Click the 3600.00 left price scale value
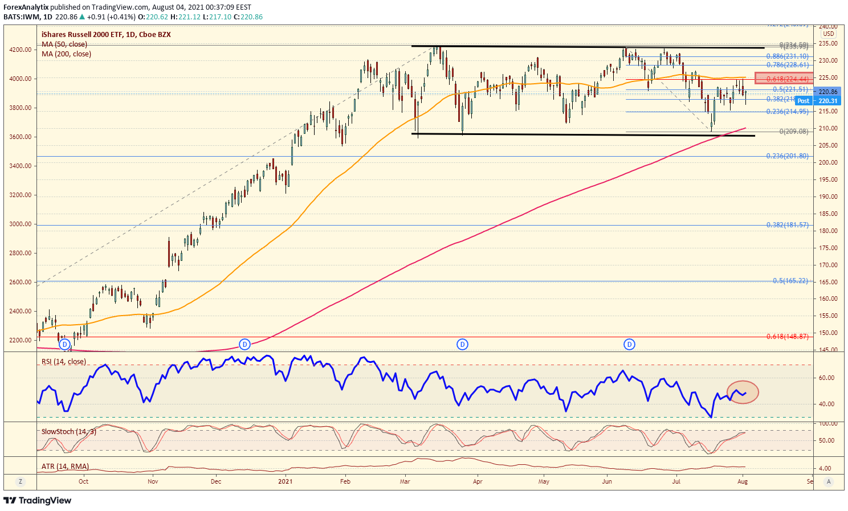848x511 pixels. [20, 137]
